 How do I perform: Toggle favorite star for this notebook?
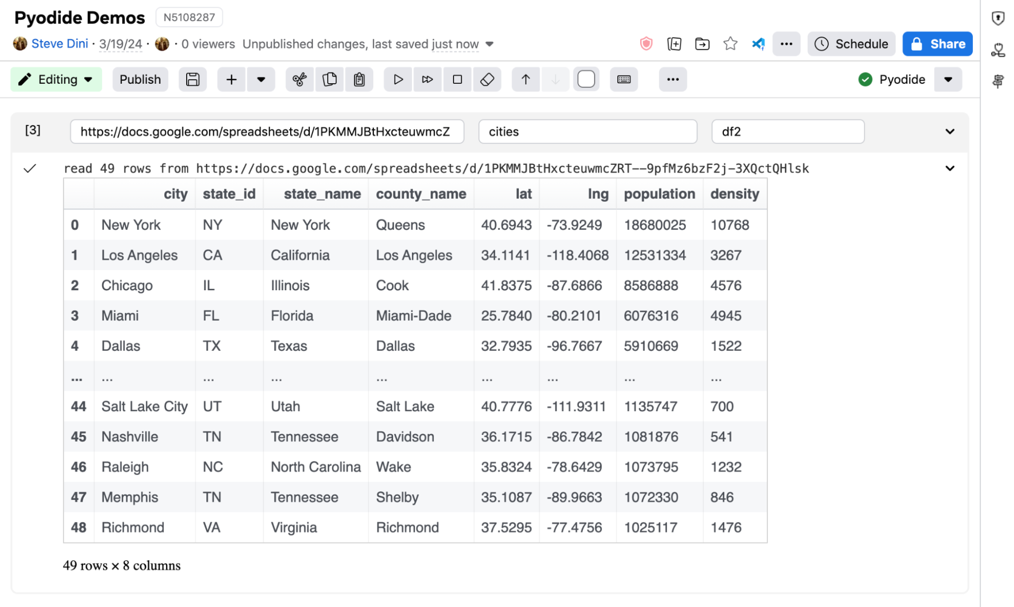pyautogui.click(x=730, y=44)
